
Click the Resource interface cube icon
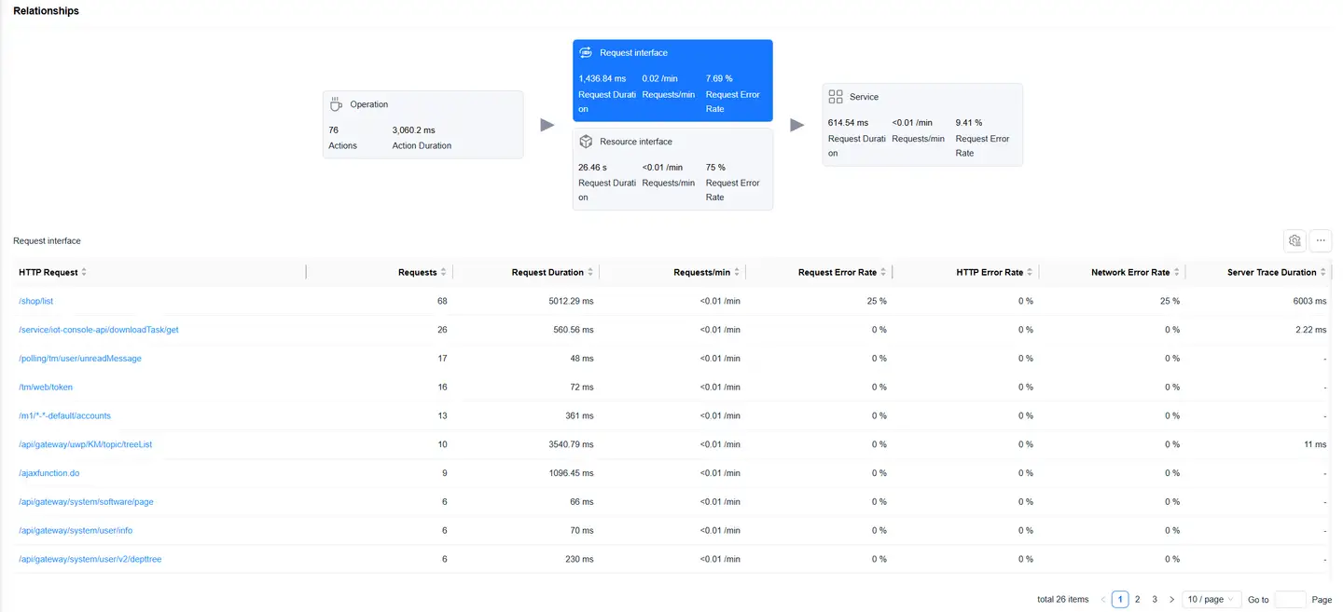tap(586, 142)
